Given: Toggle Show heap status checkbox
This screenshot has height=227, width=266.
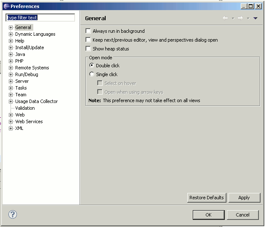Looking at the screenshot, I should pos(88,49).
